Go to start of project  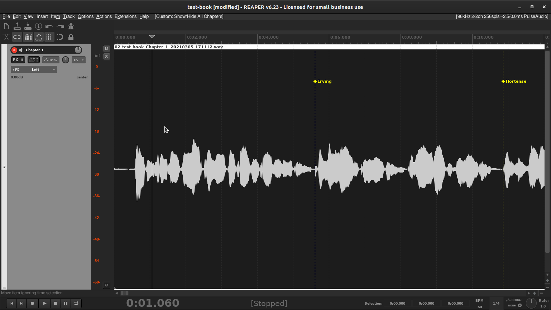[x=11, y=303]
